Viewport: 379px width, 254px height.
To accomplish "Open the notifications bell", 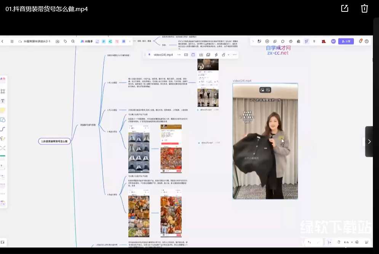I will point(360,41).
